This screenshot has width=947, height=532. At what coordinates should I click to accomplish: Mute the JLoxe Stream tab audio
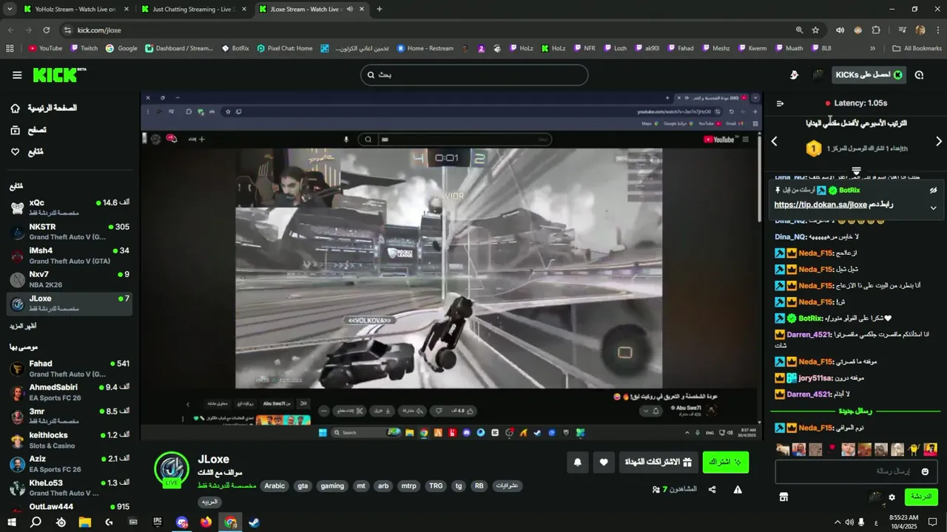(349, 9)
